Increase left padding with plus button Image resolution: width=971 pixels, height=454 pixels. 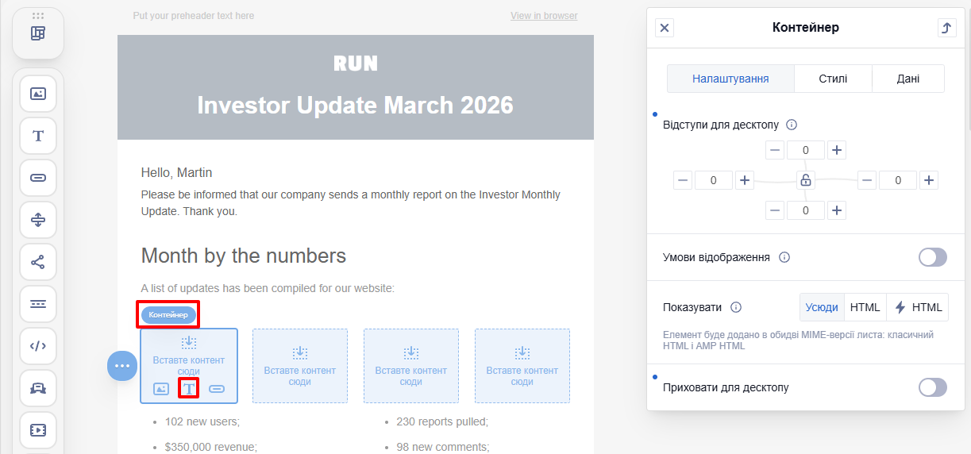[745, 180]
